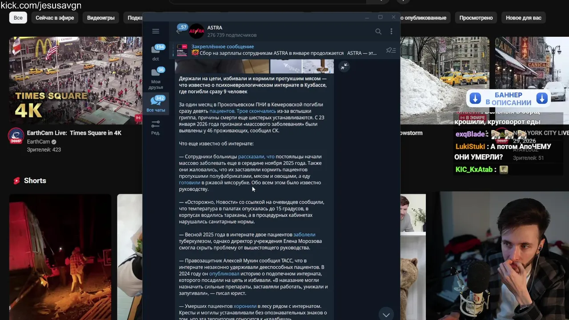
Task: Click the 276 739 подписчиков subscriber count
Action: click(x=232, y=35)
